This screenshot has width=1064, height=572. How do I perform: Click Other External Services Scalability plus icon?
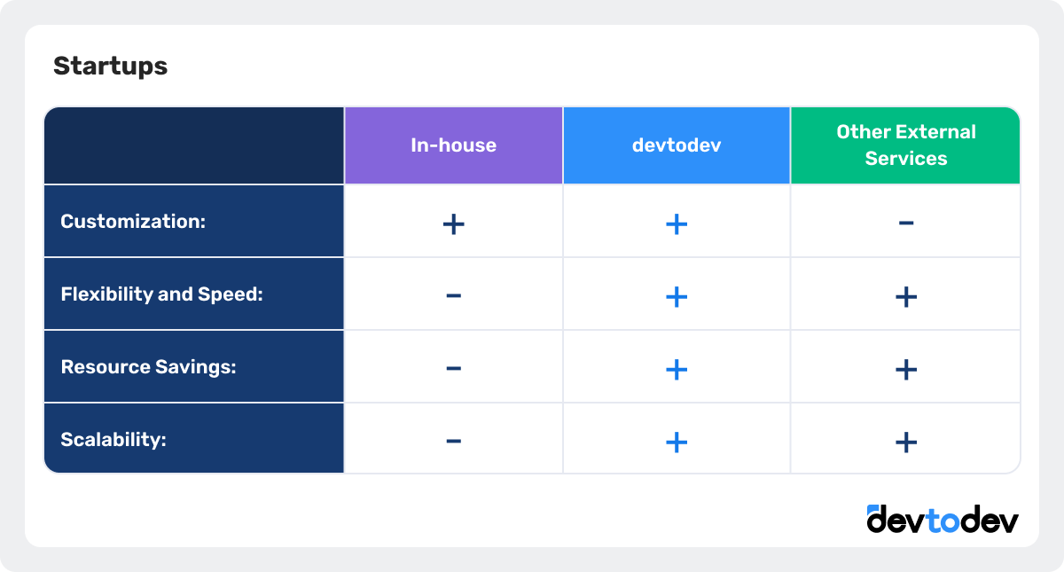(x=905, y=442)
